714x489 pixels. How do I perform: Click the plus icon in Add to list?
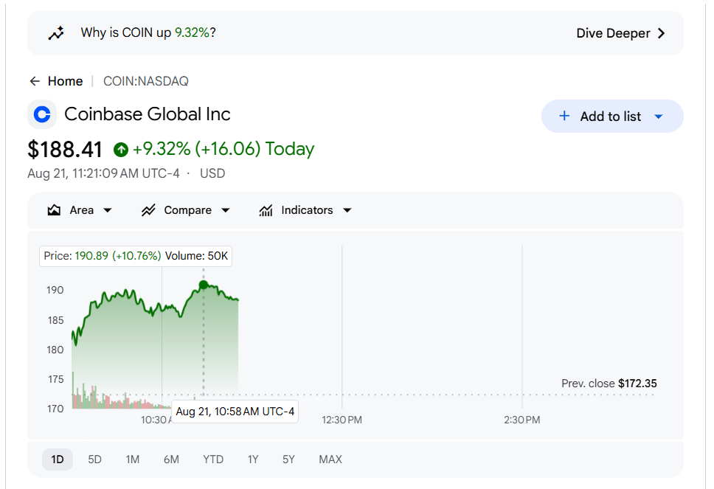564,116
